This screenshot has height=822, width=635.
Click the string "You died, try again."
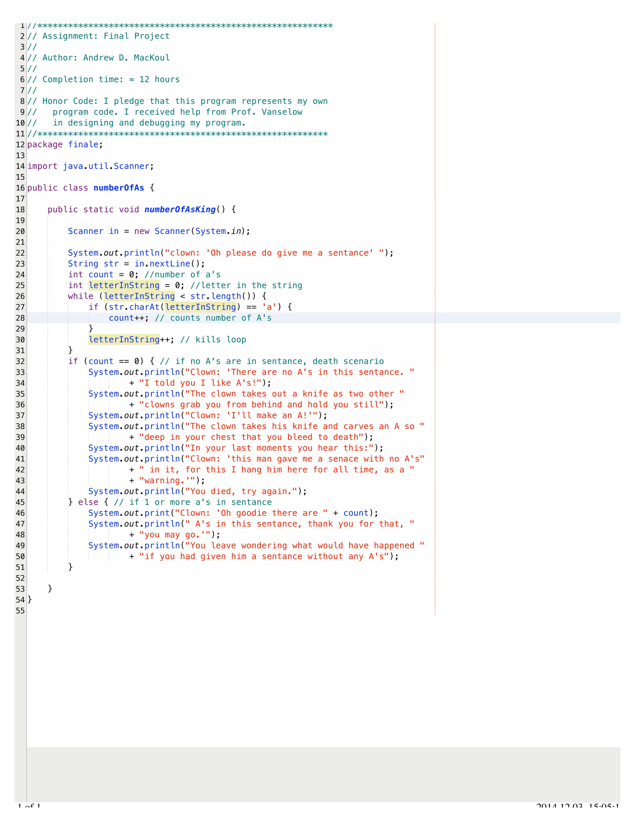[x=241, y=492]
